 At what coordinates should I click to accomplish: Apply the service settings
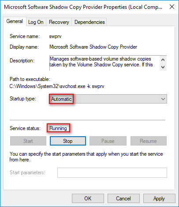point(159,199)
